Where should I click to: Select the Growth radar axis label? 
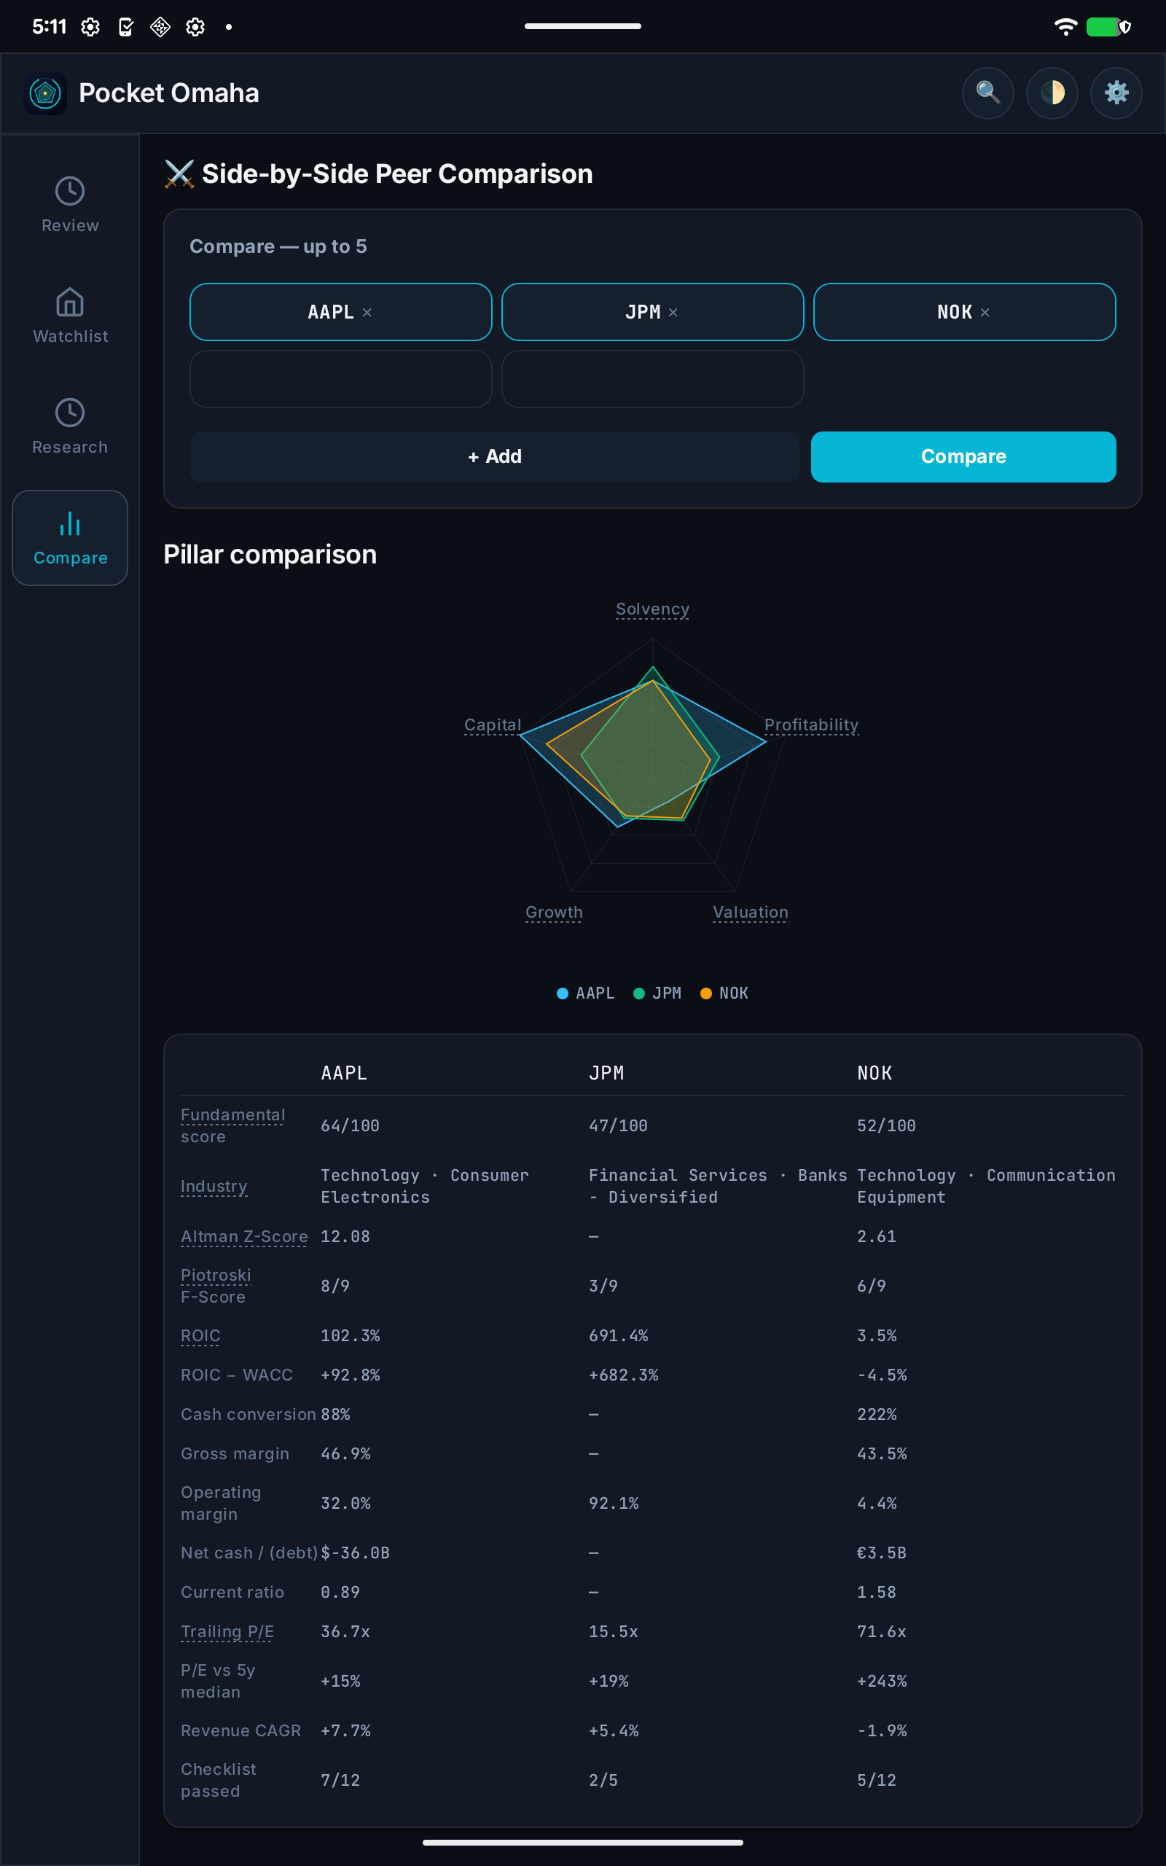[x=554, y=912]
